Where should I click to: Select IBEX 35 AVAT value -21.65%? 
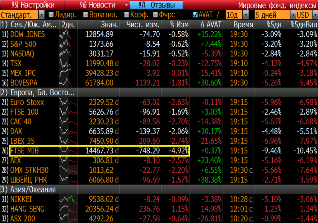click(210, 141)
